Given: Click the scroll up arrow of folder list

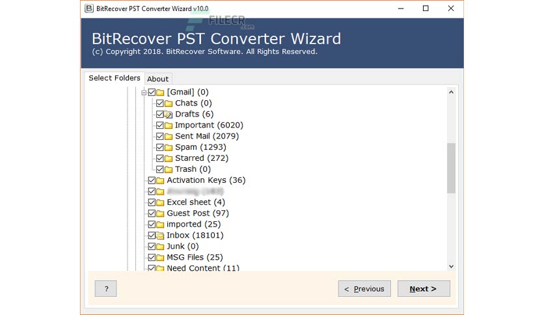Looking at the screenshot, I should (x=451, y=92).
